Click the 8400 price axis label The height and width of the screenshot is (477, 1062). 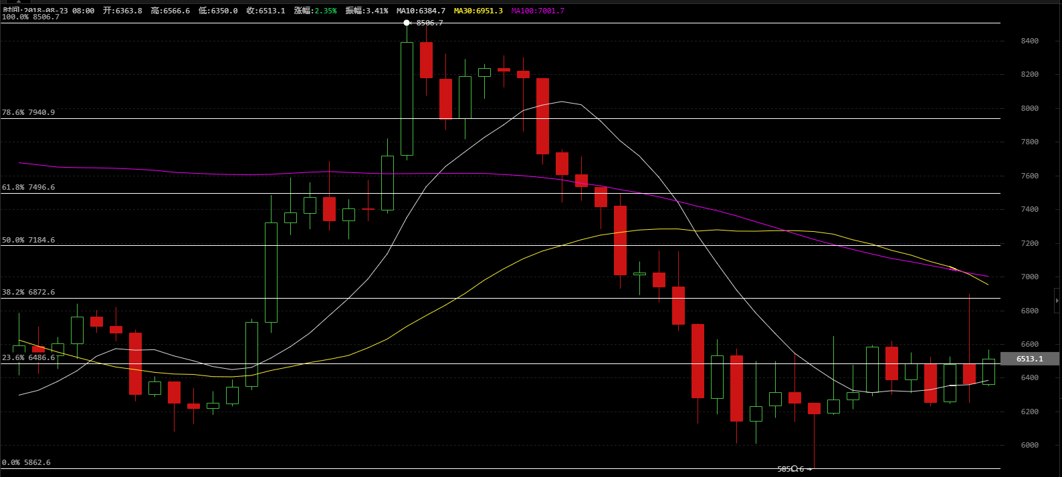(1030, 41)
